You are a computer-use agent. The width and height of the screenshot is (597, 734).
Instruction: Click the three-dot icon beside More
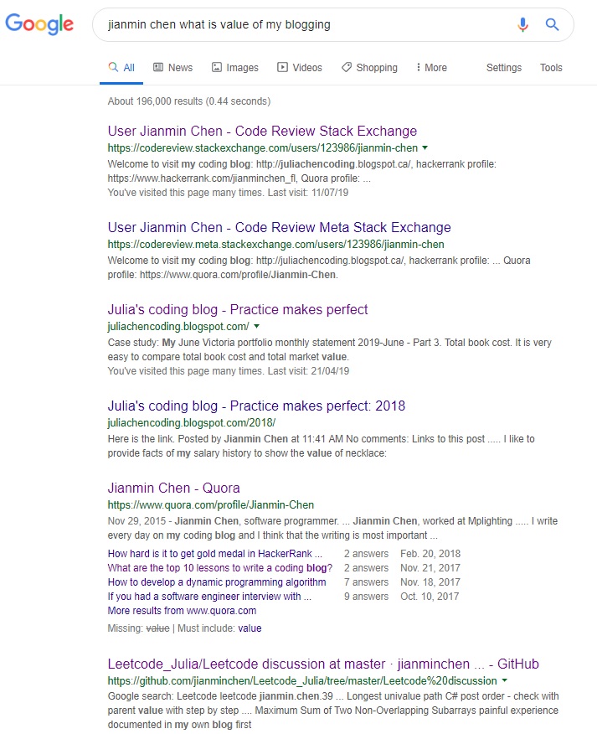click(x=419, y=67)
